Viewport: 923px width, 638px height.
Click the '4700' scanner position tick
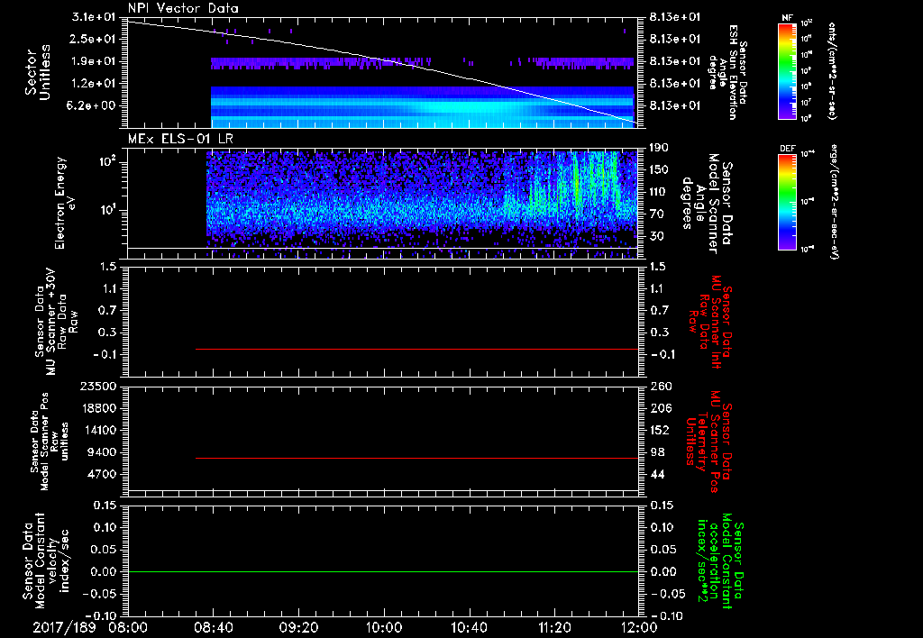(102, 474)
